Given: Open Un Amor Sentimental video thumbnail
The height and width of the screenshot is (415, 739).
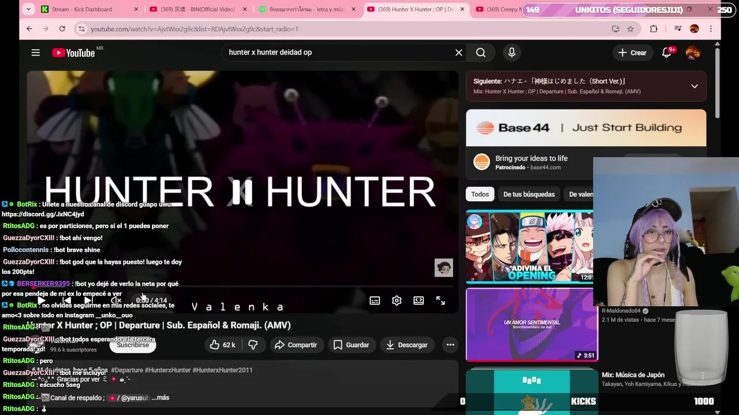Looking at the screenshot, I should coord(532,325).
